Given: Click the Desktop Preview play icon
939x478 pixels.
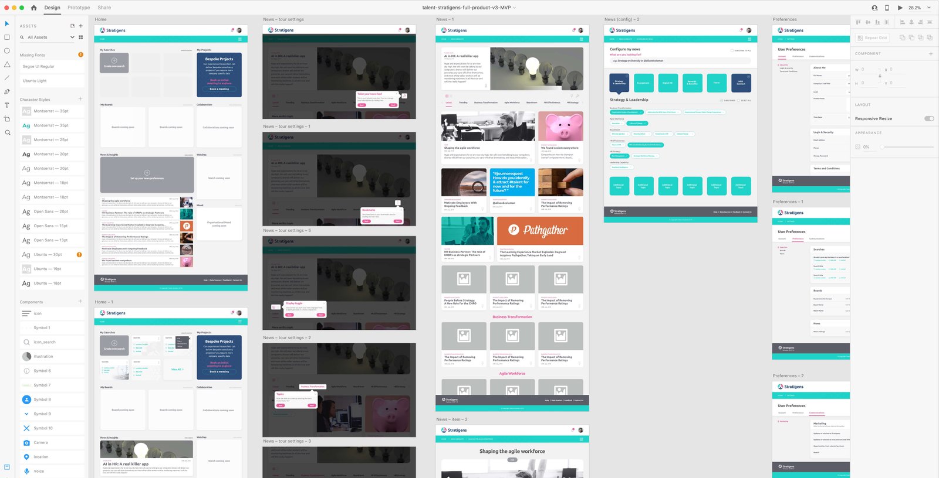Looking at the screenshot, I should point(900,8).
